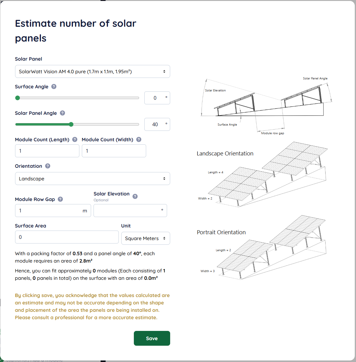Click the optional Solar Elevation input

tap(128, 211)
